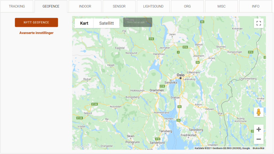The height and width of the screenshot is (154, 274).
Task: Click the Skarnes label on map
Action: (221, 47)
